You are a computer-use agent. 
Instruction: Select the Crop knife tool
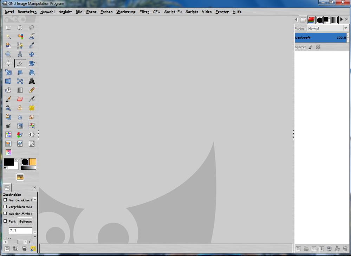[x=20, y=63]
